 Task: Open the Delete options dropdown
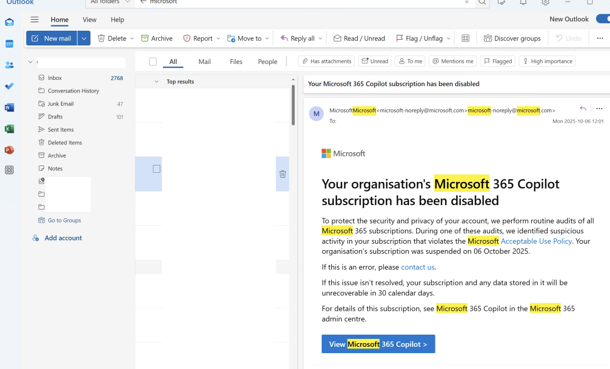[x=132, y=38]
